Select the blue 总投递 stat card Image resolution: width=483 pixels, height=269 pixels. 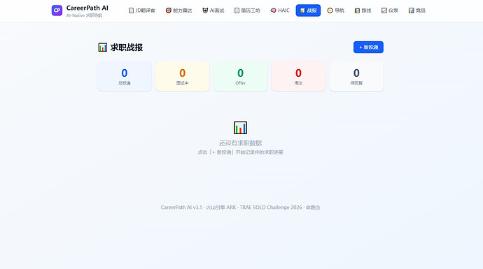[x=125, y=76]
